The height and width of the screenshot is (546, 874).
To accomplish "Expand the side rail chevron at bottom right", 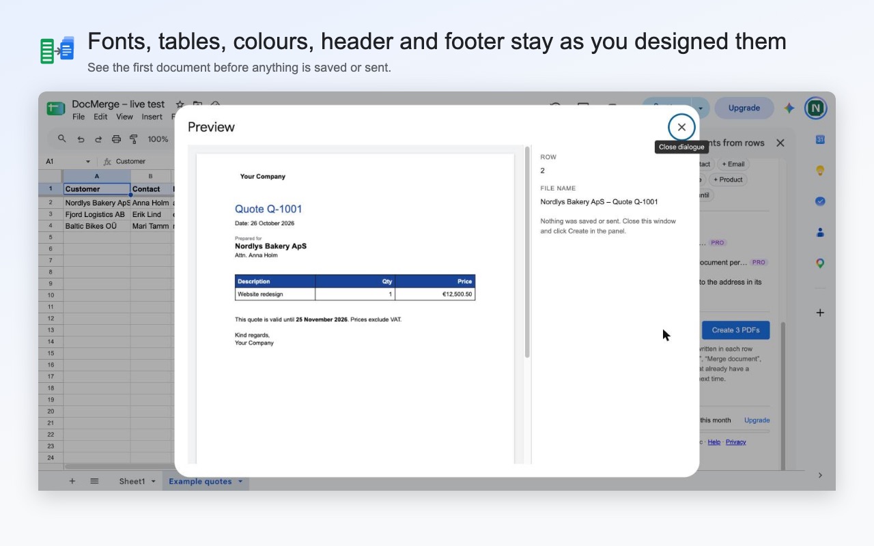I will (820, 475).
